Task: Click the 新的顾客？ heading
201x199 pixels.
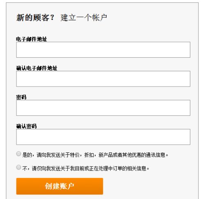Action: click(x=35, y=18)
